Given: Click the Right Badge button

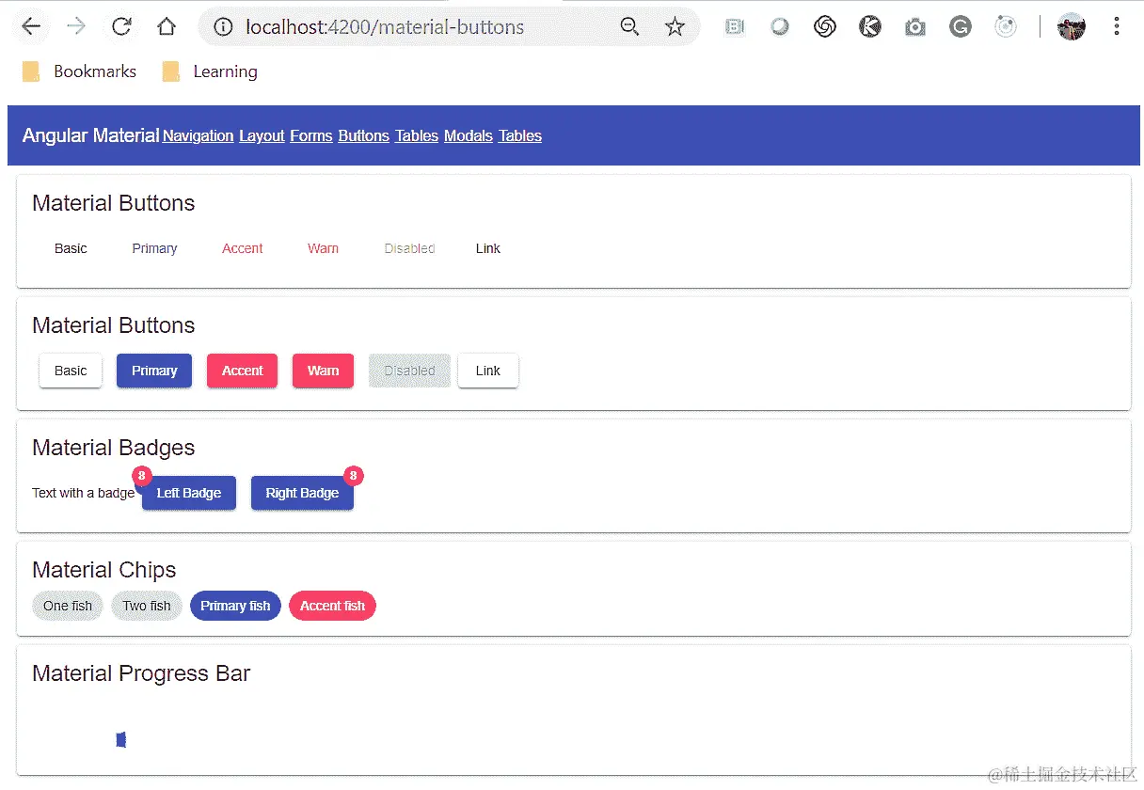Looking at the screenshot, I should 302,493.
